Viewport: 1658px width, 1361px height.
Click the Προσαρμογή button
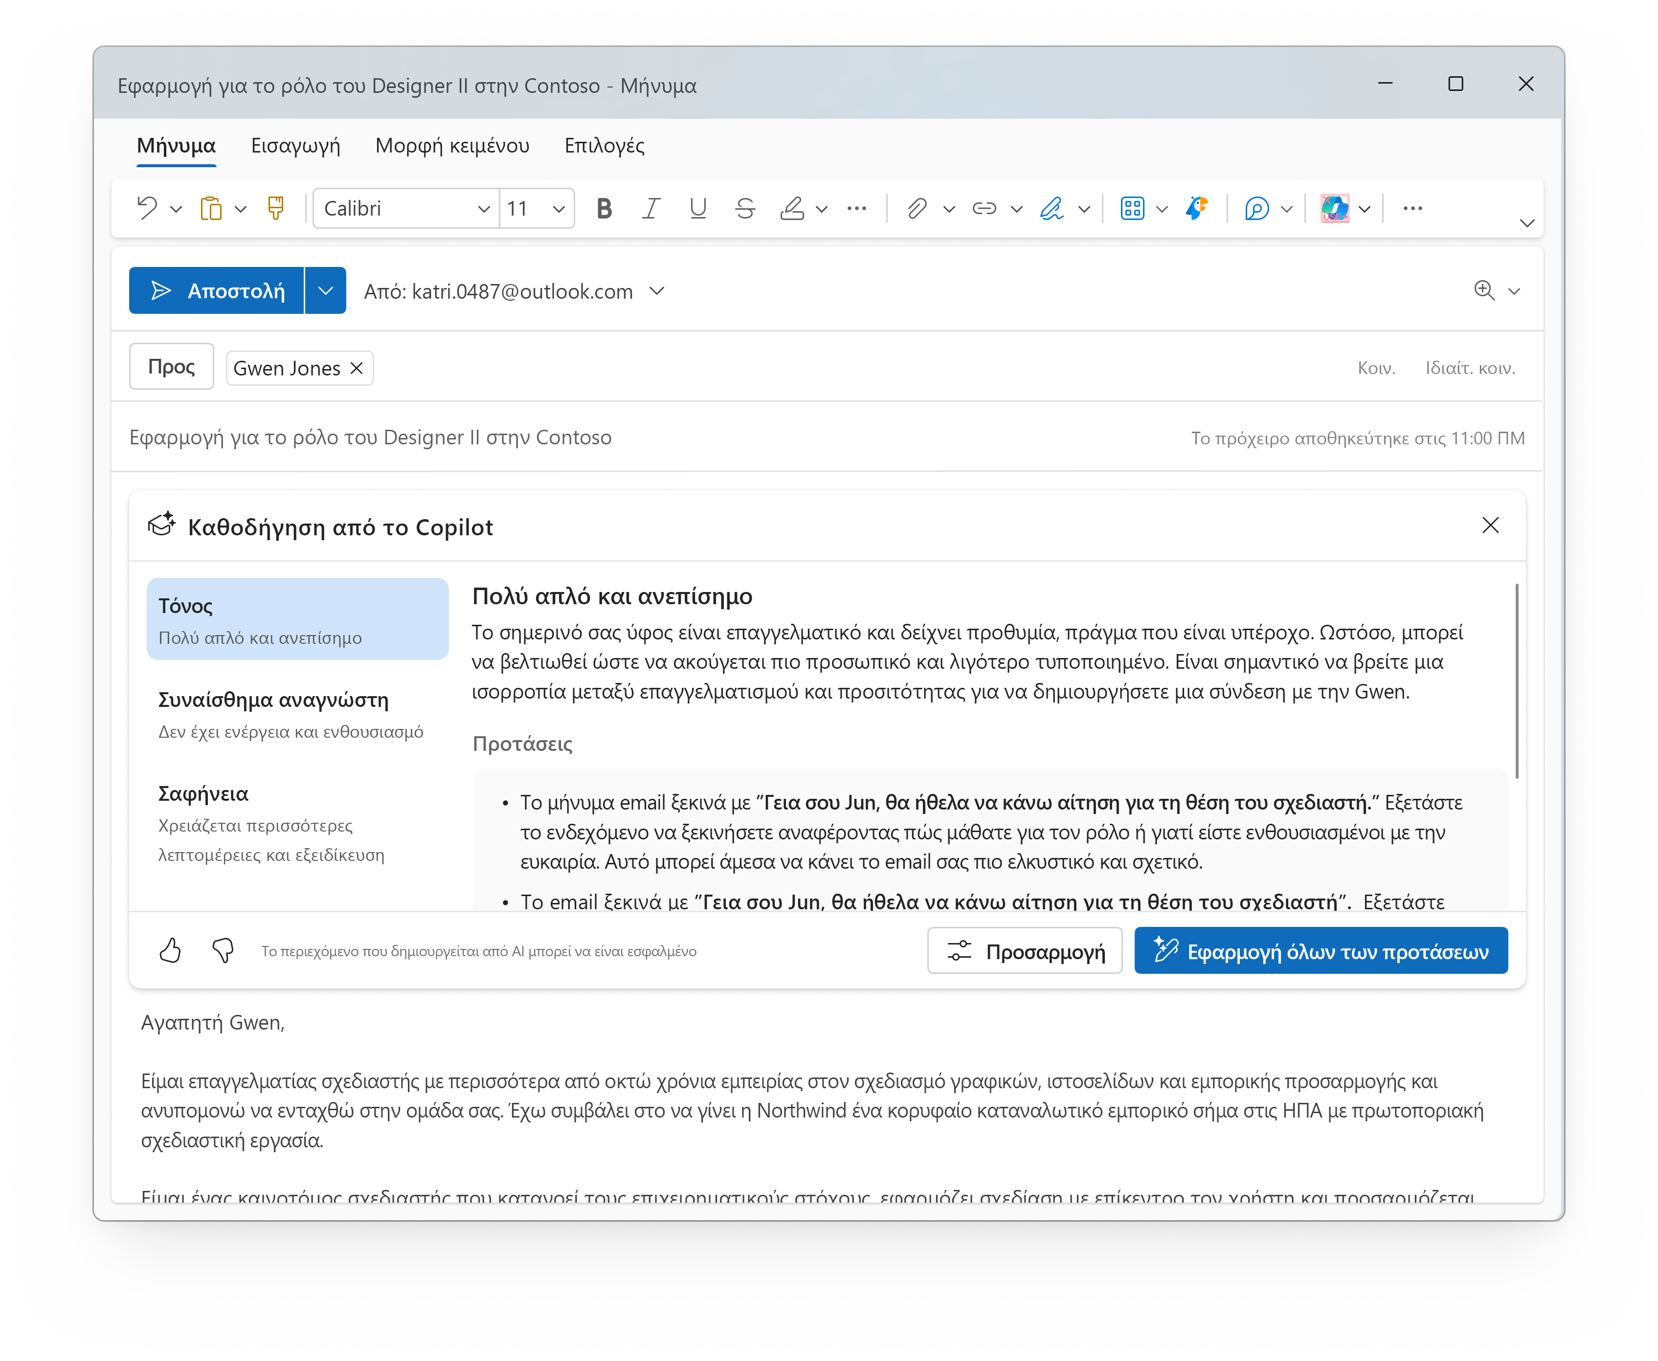1025,951
